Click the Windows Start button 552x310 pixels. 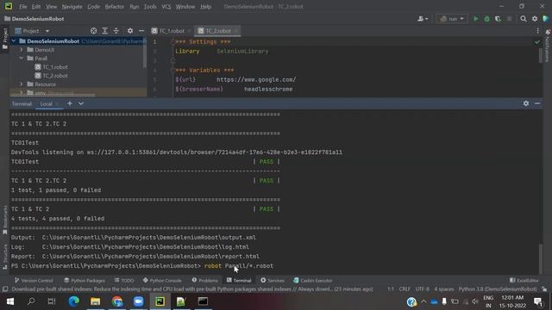click(x=10, y=301)
